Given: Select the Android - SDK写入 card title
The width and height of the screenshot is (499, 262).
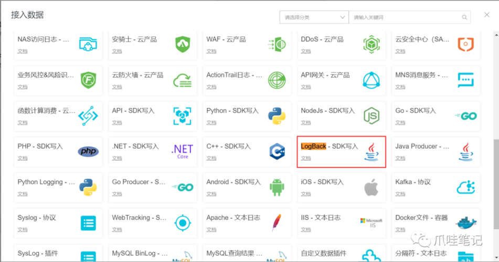Looking at the screenshot, I should tap(233, 182).
